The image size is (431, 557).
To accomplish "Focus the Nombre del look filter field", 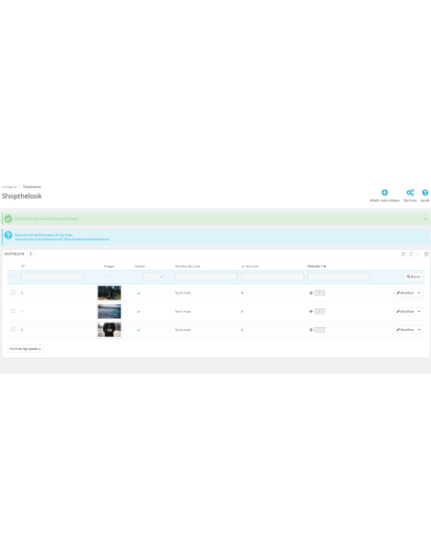I will (x=206, y=277).
